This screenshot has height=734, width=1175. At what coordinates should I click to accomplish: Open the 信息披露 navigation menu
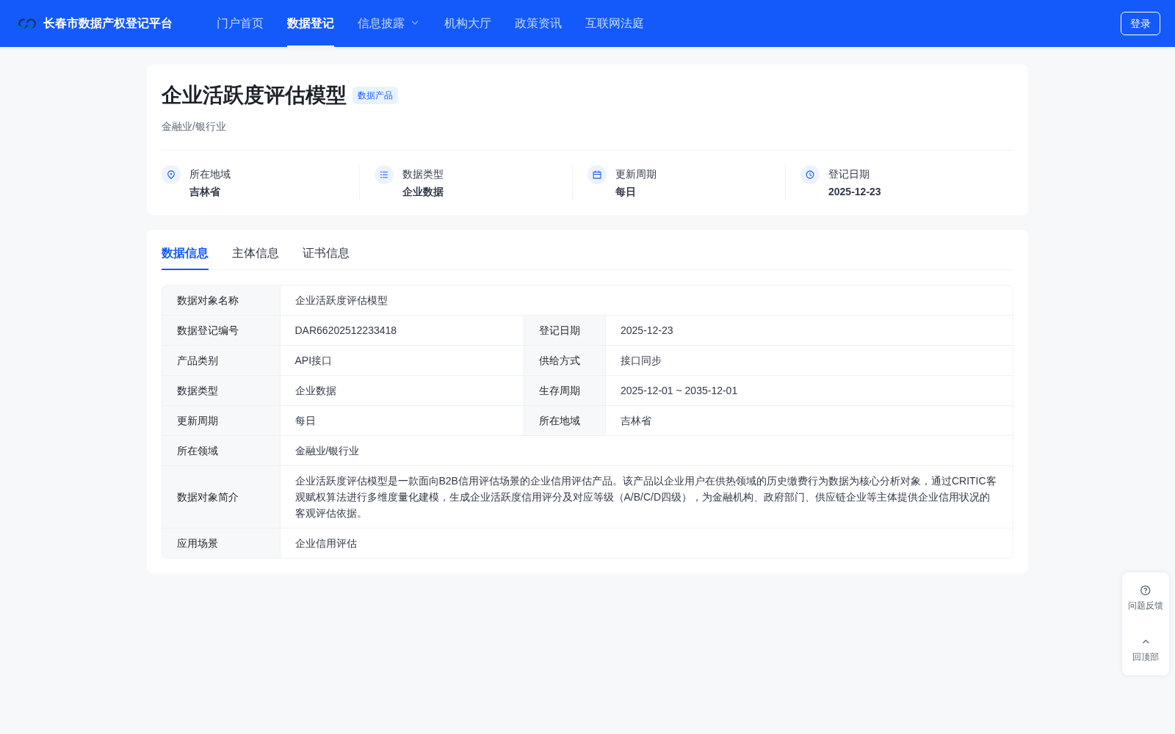[381, 23]
